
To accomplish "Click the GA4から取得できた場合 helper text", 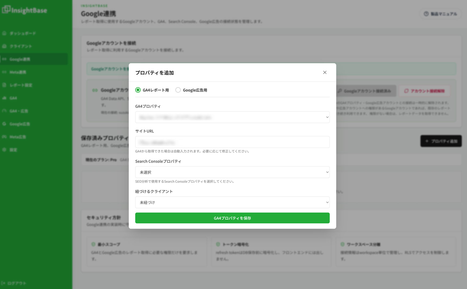I will pos(193,151).
